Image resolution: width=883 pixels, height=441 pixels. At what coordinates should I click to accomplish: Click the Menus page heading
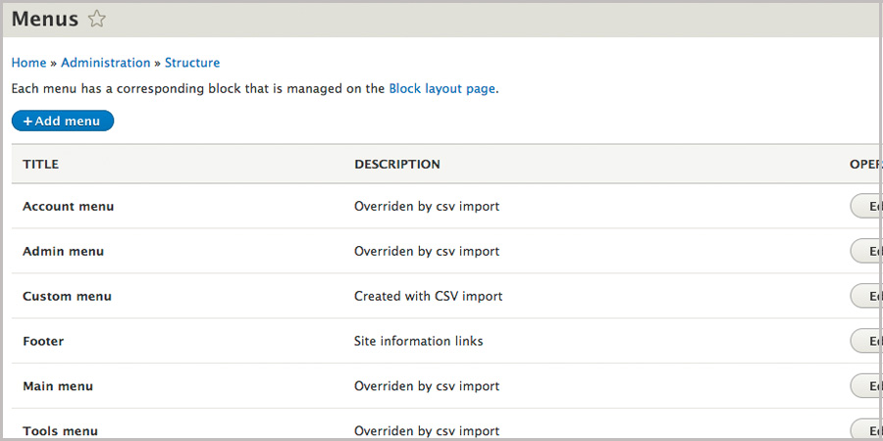coord(45,19)
